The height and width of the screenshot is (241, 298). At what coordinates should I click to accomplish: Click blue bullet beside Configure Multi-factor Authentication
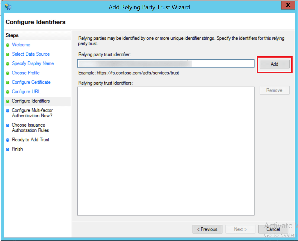coord(8,111)
